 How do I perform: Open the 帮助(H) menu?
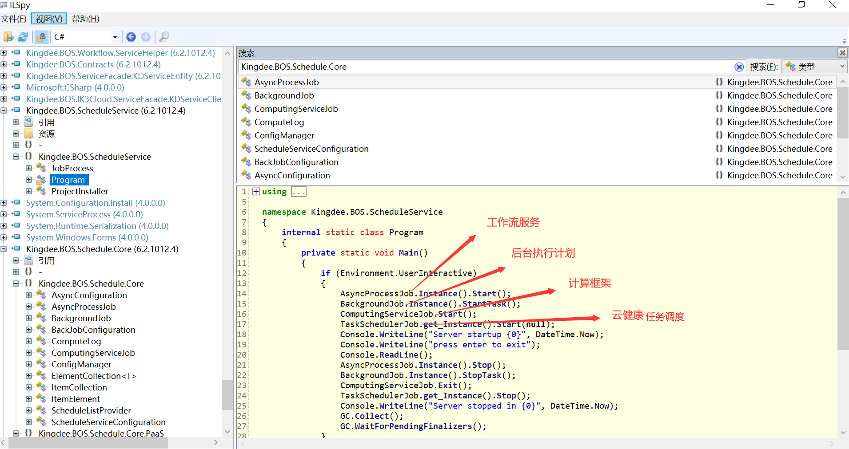click(86, 19)
